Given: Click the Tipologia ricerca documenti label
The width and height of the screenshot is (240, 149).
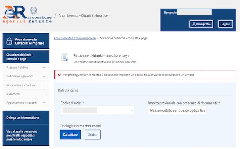Looking at the screenshot, I should click(x=80, y=126).
